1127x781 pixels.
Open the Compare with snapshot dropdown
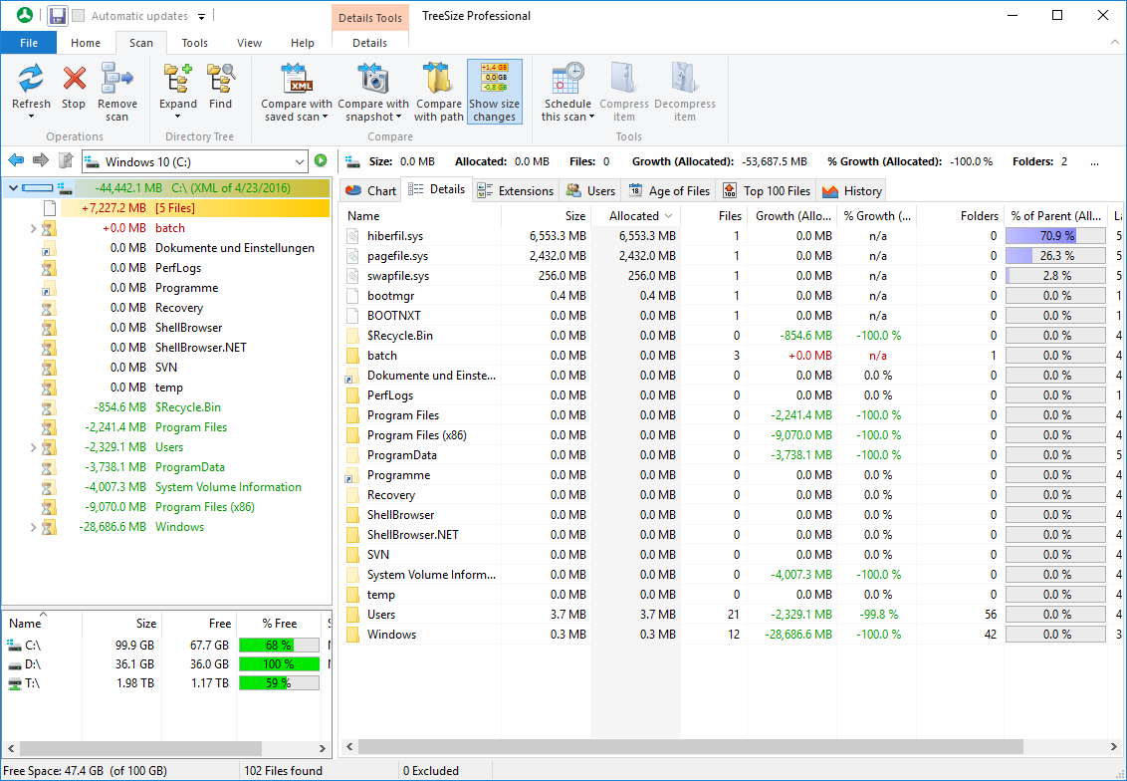click(x=373, y=117)
